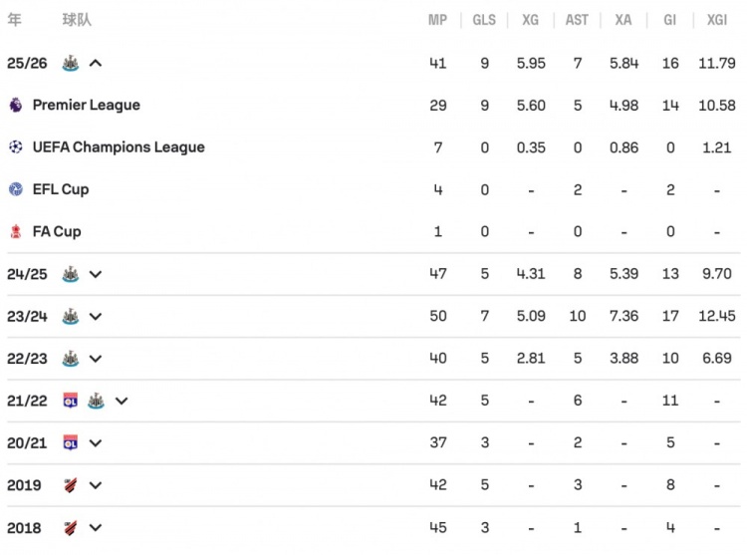This screenshot has width=747, height=555.
Task: Click the Newcastle crest in 21/22 row
Action: pos(96,401)
